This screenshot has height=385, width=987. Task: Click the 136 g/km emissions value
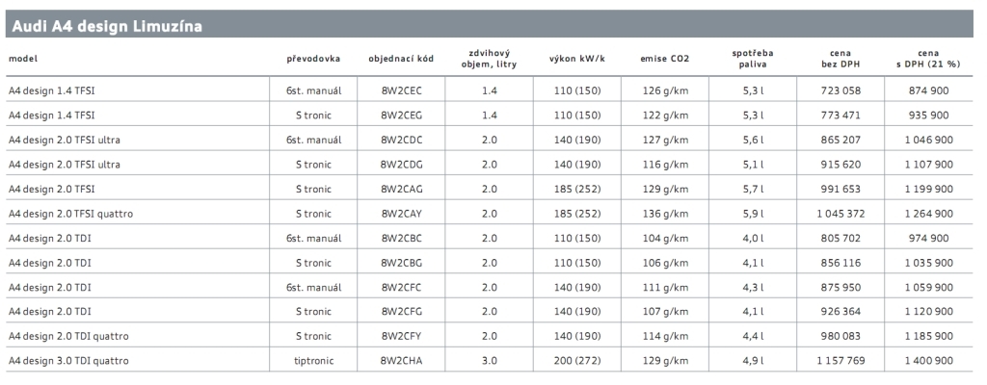(664, 214)
